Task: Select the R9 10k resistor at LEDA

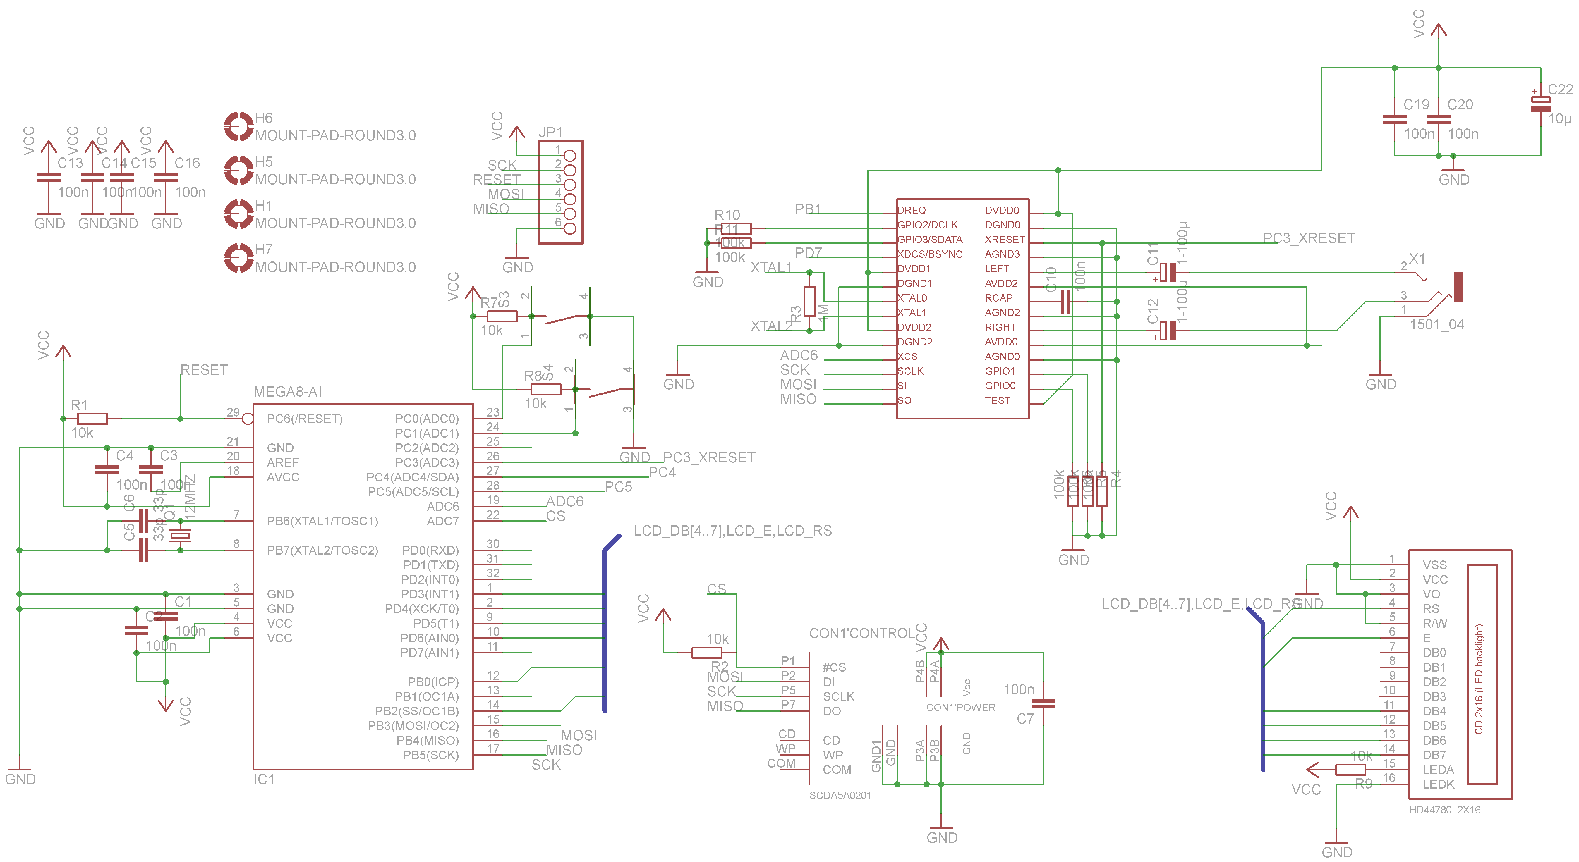Action: tap(1350, 770)
